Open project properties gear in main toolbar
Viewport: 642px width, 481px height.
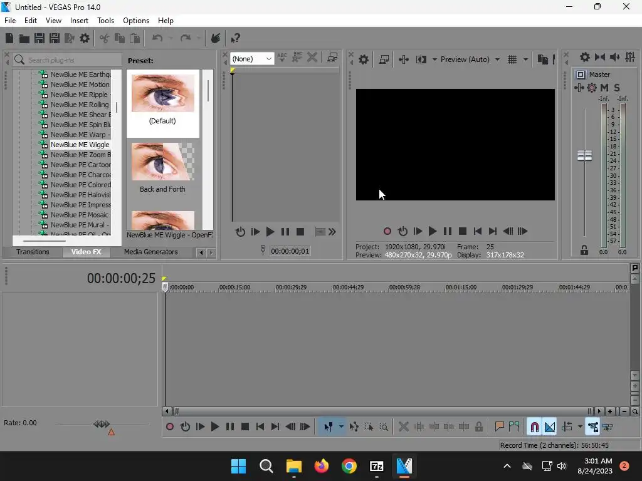85,38
